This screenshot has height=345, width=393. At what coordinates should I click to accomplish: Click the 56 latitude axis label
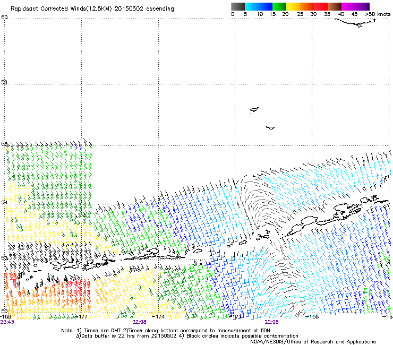pos(4,144)
